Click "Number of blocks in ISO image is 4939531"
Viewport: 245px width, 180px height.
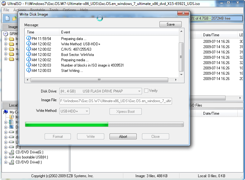point(92,65)
